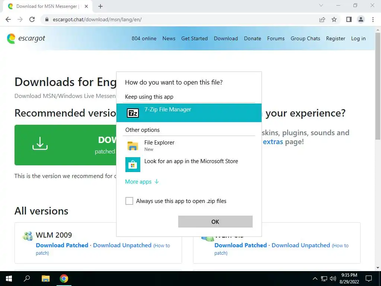The image size is (381, 286).
Task: Download Patched in the right version card
Action: click(241, 245)
